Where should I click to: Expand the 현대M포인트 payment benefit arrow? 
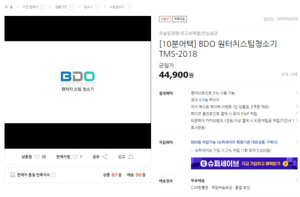click(x=296, y=93)
